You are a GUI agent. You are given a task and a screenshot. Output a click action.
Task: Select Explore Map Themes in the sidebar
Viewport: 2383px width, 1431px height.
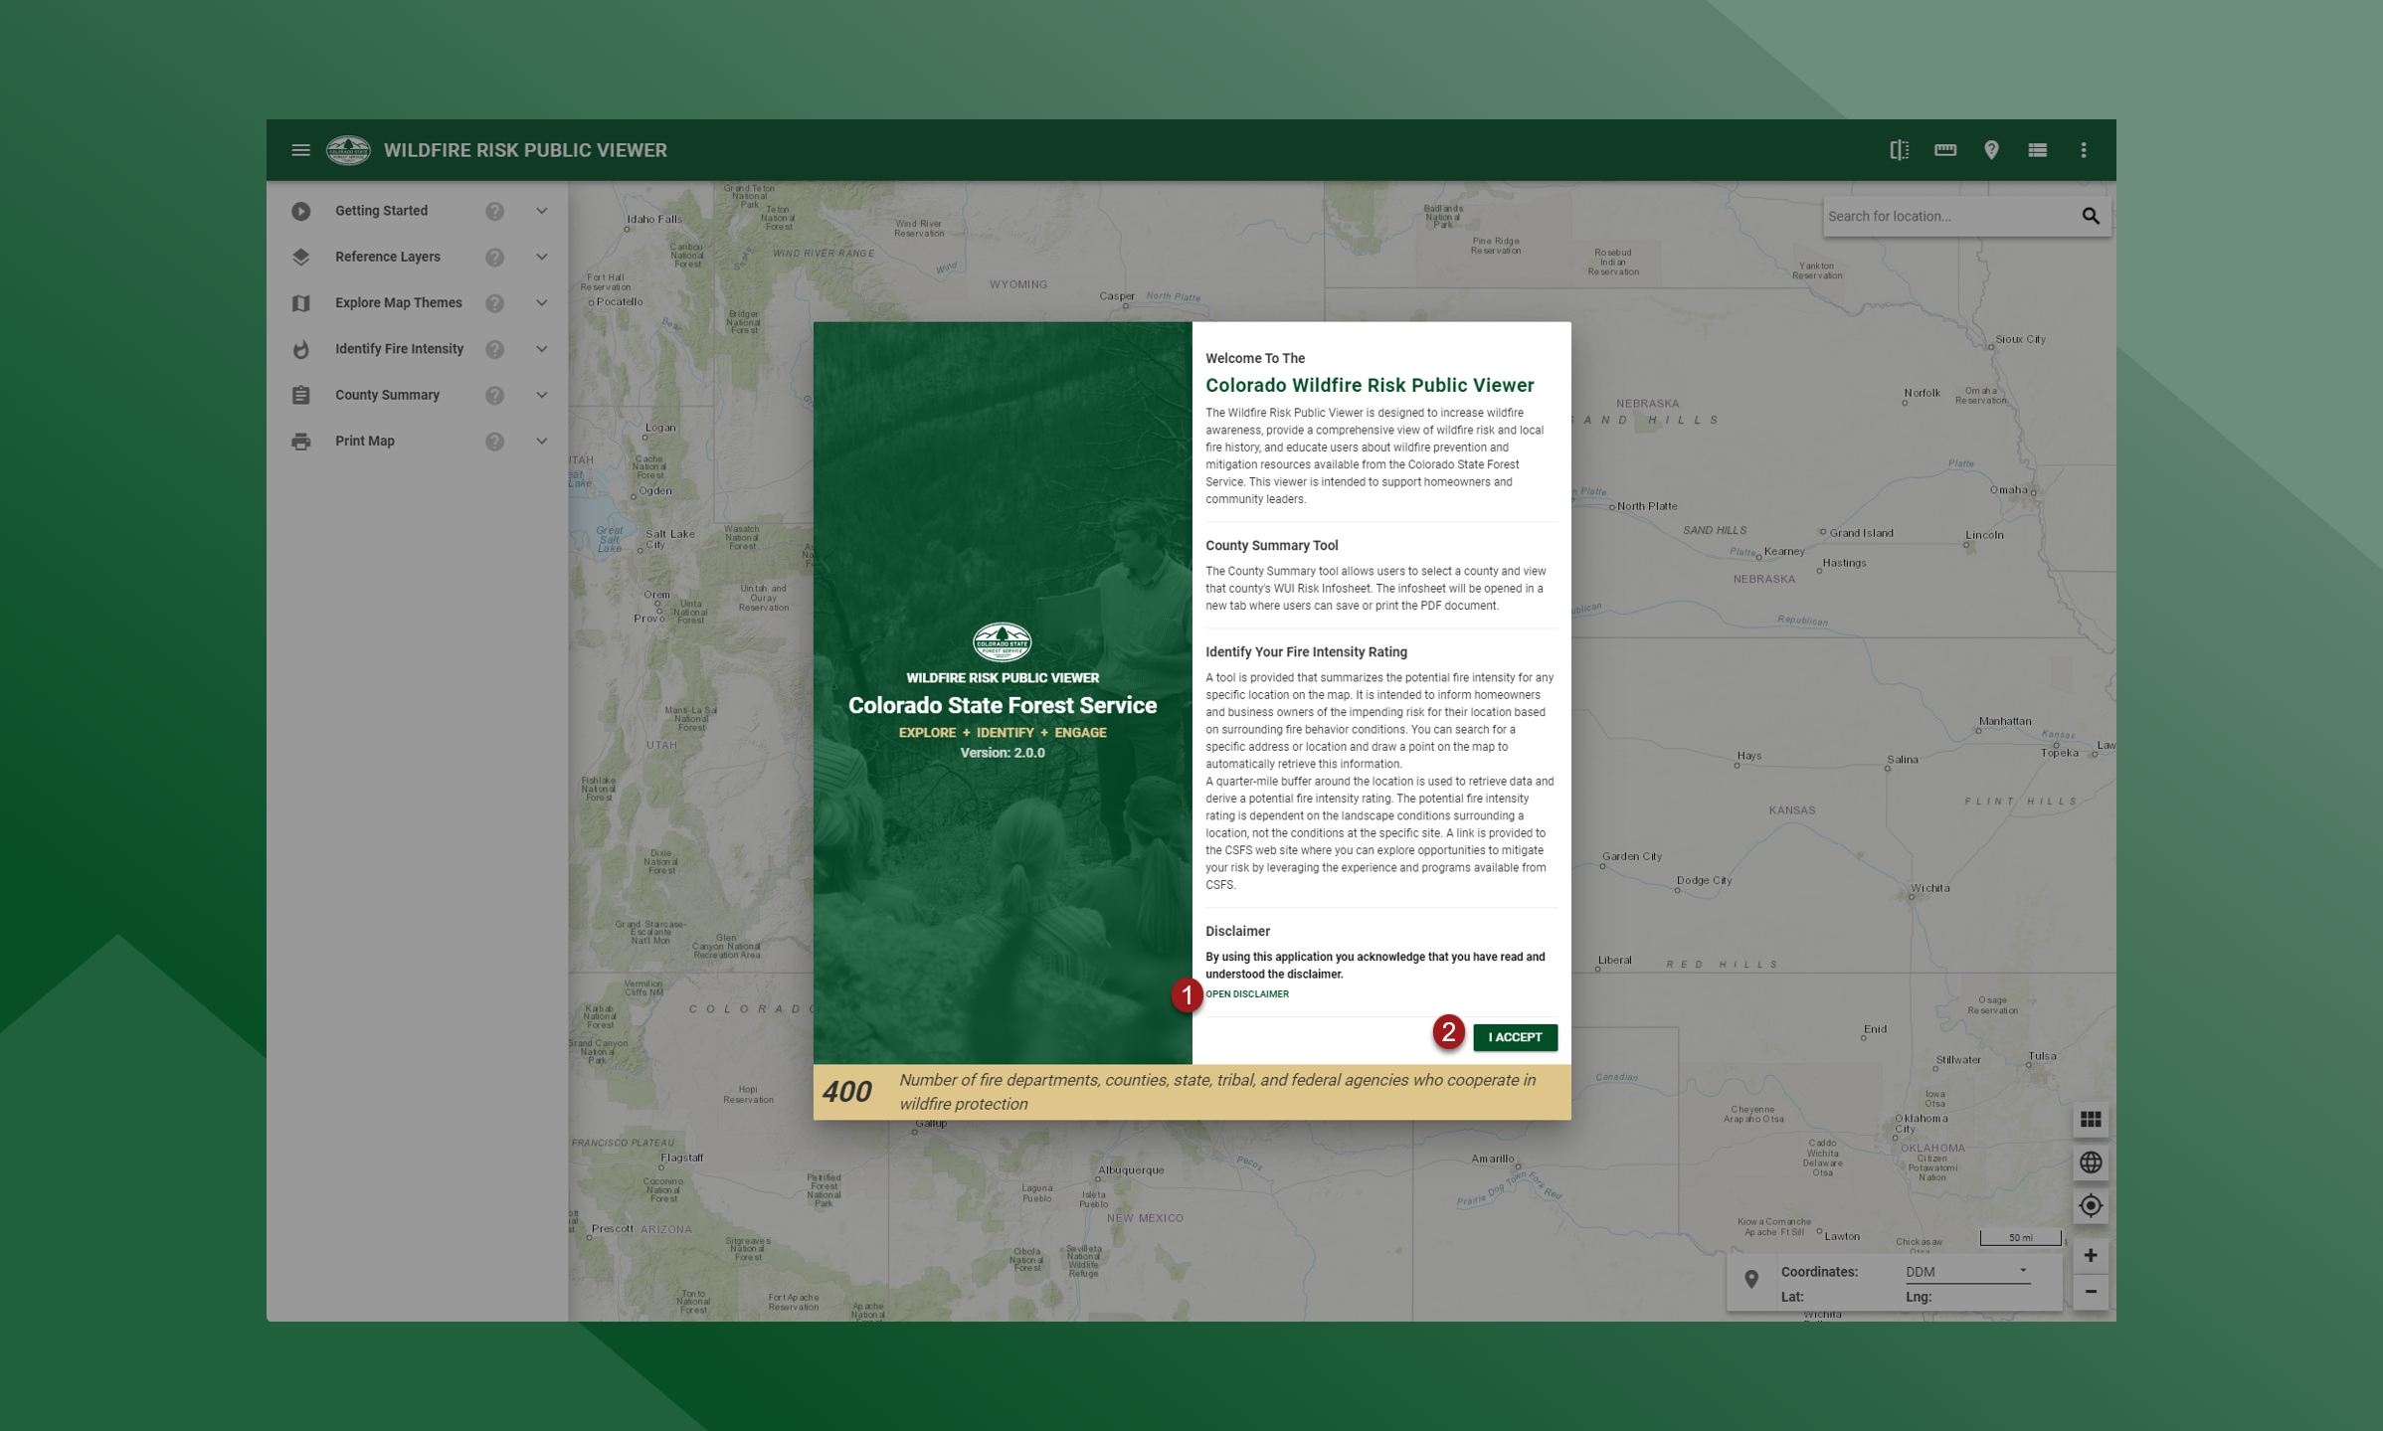pos(398,303)
